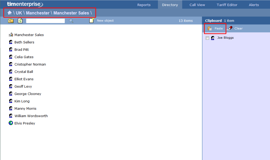Screen dimensions: 270x160
Task: Click the 'Clipboard' panel heading
Action: (x=213, y=21)
